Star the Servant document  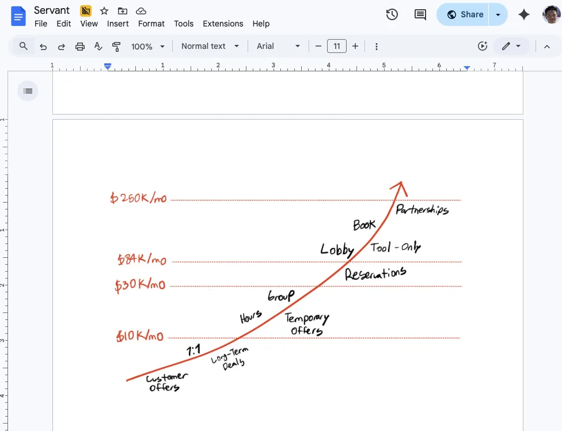click(104, 11)
